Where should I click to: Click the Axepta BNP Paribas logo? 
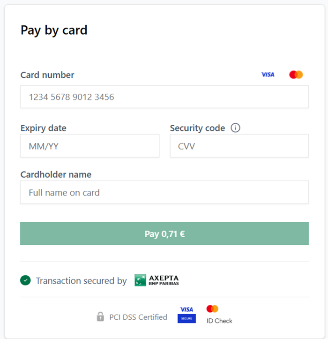click(x=157, y=280)
